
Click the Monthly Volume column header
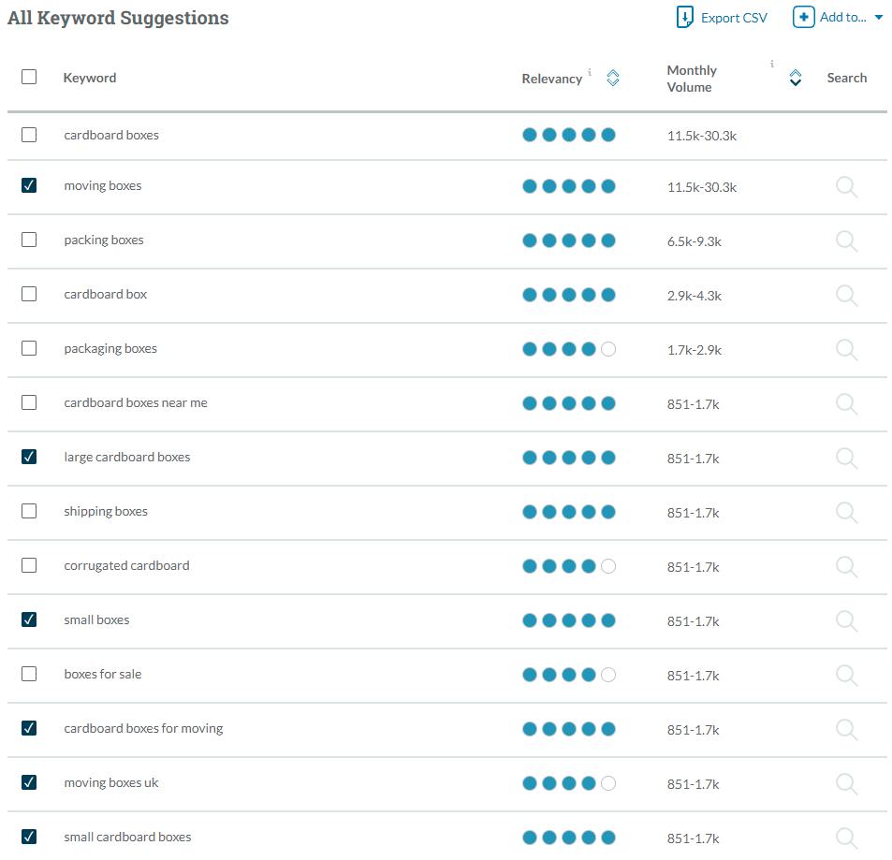coord(692,79)
